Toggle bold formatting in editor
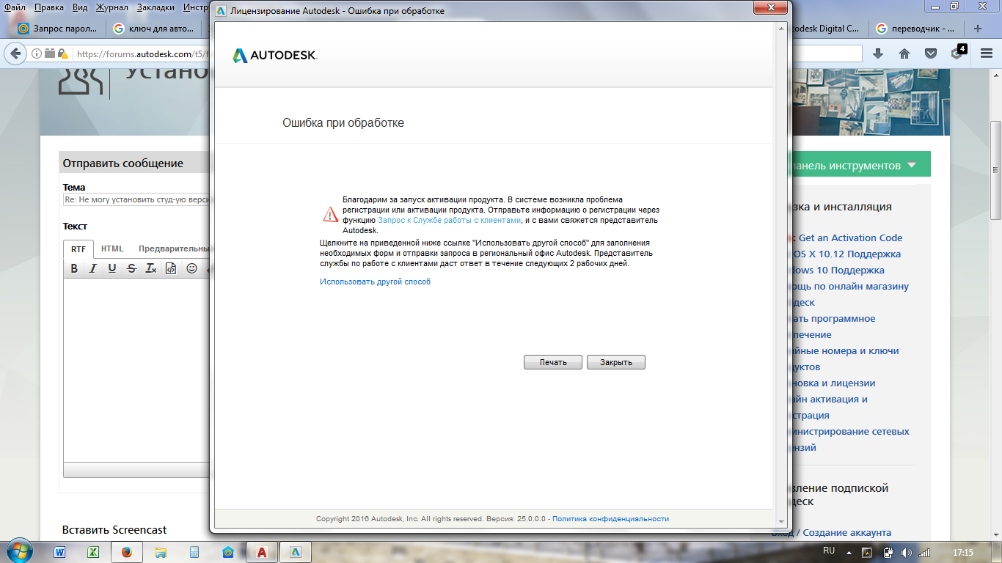The width and height of the screenshot is (1002, 563). 74,268
